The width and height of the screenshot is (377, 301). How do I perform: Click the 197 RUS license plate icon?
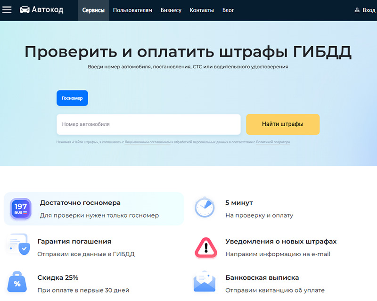[20, 209]
